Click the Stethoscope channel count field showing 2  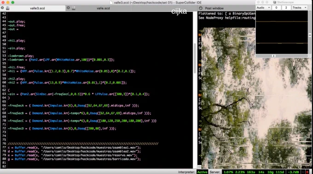pos(286,7)
